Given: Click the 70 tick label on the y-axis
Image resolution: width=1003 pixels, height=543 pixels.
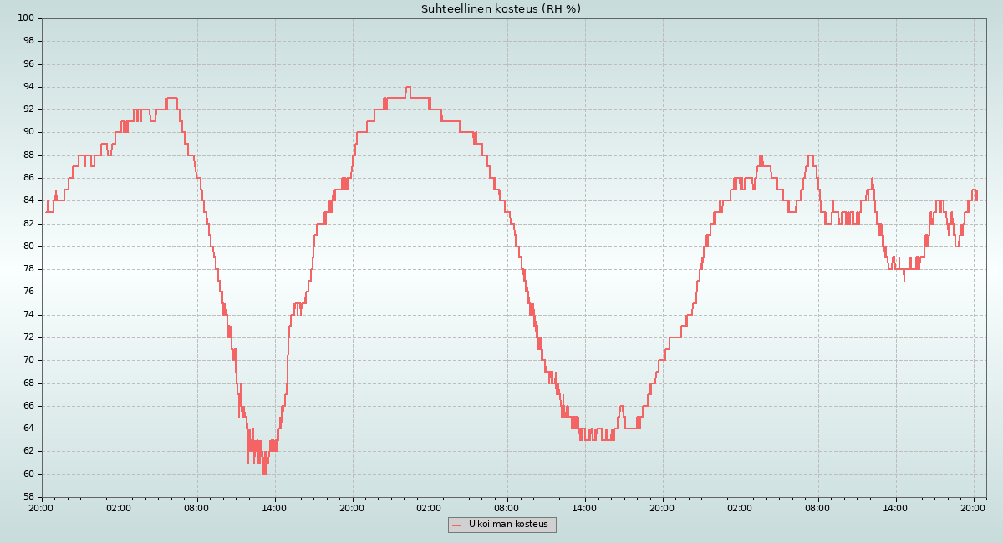Looking at the screenshot, I should (28, 360).
